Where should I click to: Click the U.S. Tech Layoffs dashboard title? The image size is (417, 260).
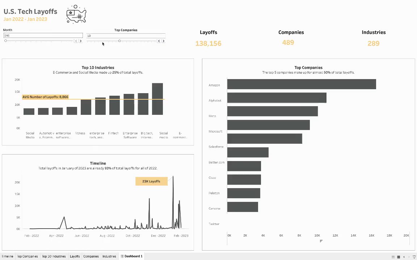(30, 12)
